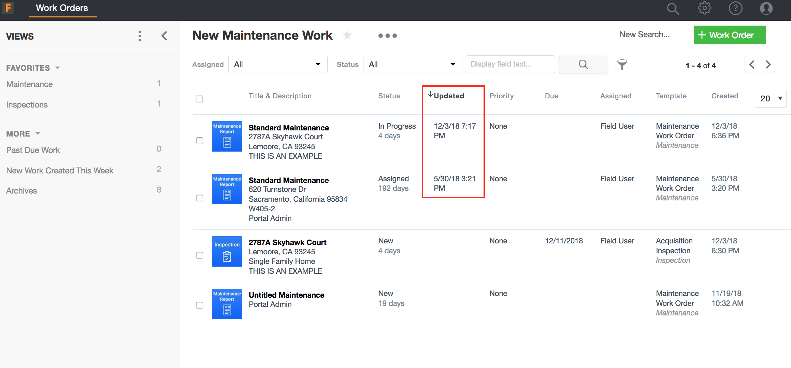Open the Work Orders tab
This screenshot has width=791, height=368.
62,8
